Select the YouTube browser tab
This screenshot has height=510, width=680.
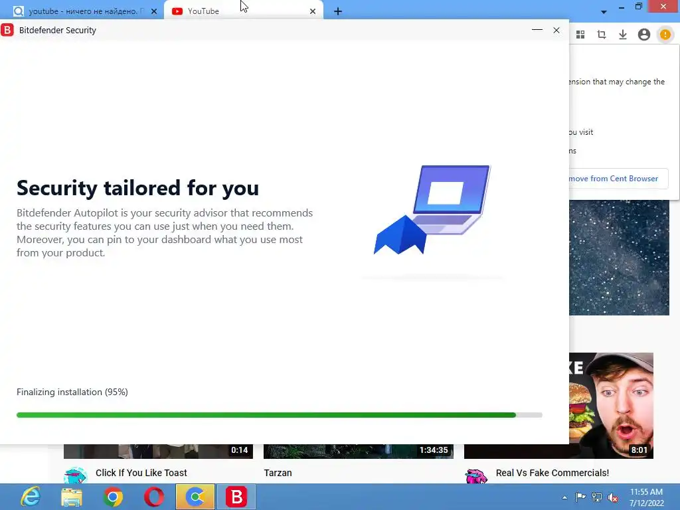pos(243,11)
